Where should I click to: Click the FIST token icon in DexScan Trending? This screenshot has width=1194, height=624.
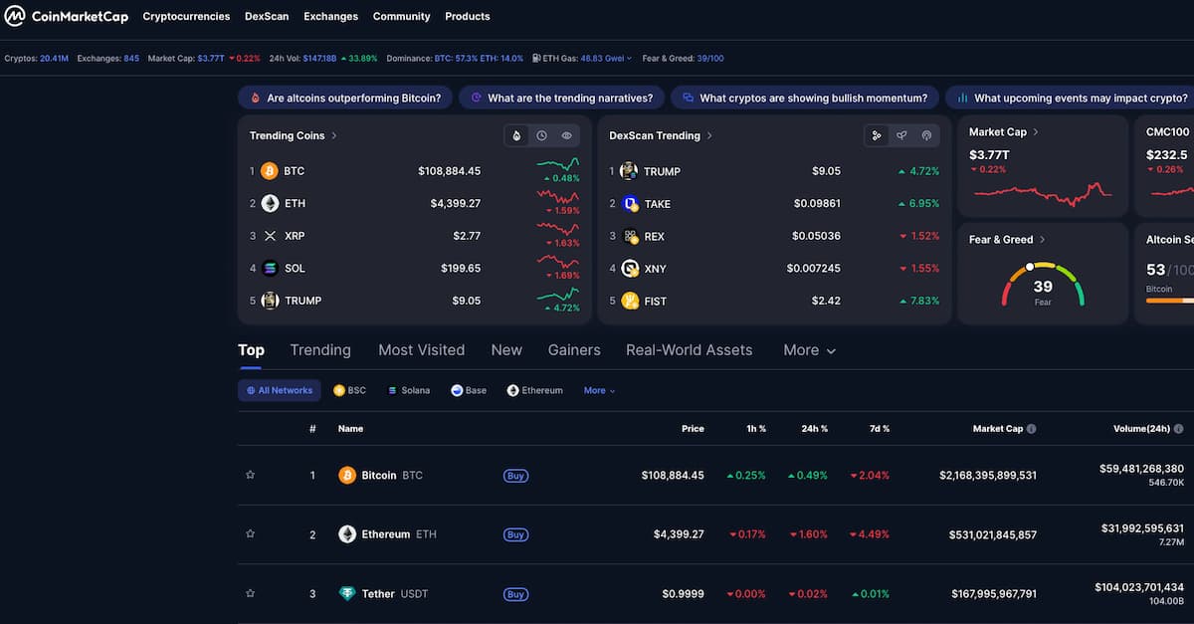[629, 301]
